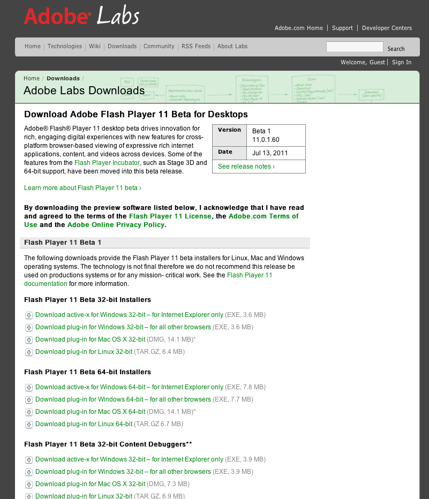Image resolution: width=429 pixels, height=499 pixels.
Task: Open the RSS Feeds navigation item
Action: tap(195, 46)
